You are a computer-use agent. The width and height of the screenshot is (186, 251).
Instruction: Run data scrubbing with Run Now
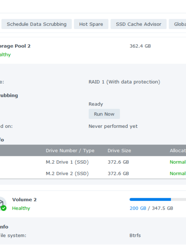[x=104, y=114]
